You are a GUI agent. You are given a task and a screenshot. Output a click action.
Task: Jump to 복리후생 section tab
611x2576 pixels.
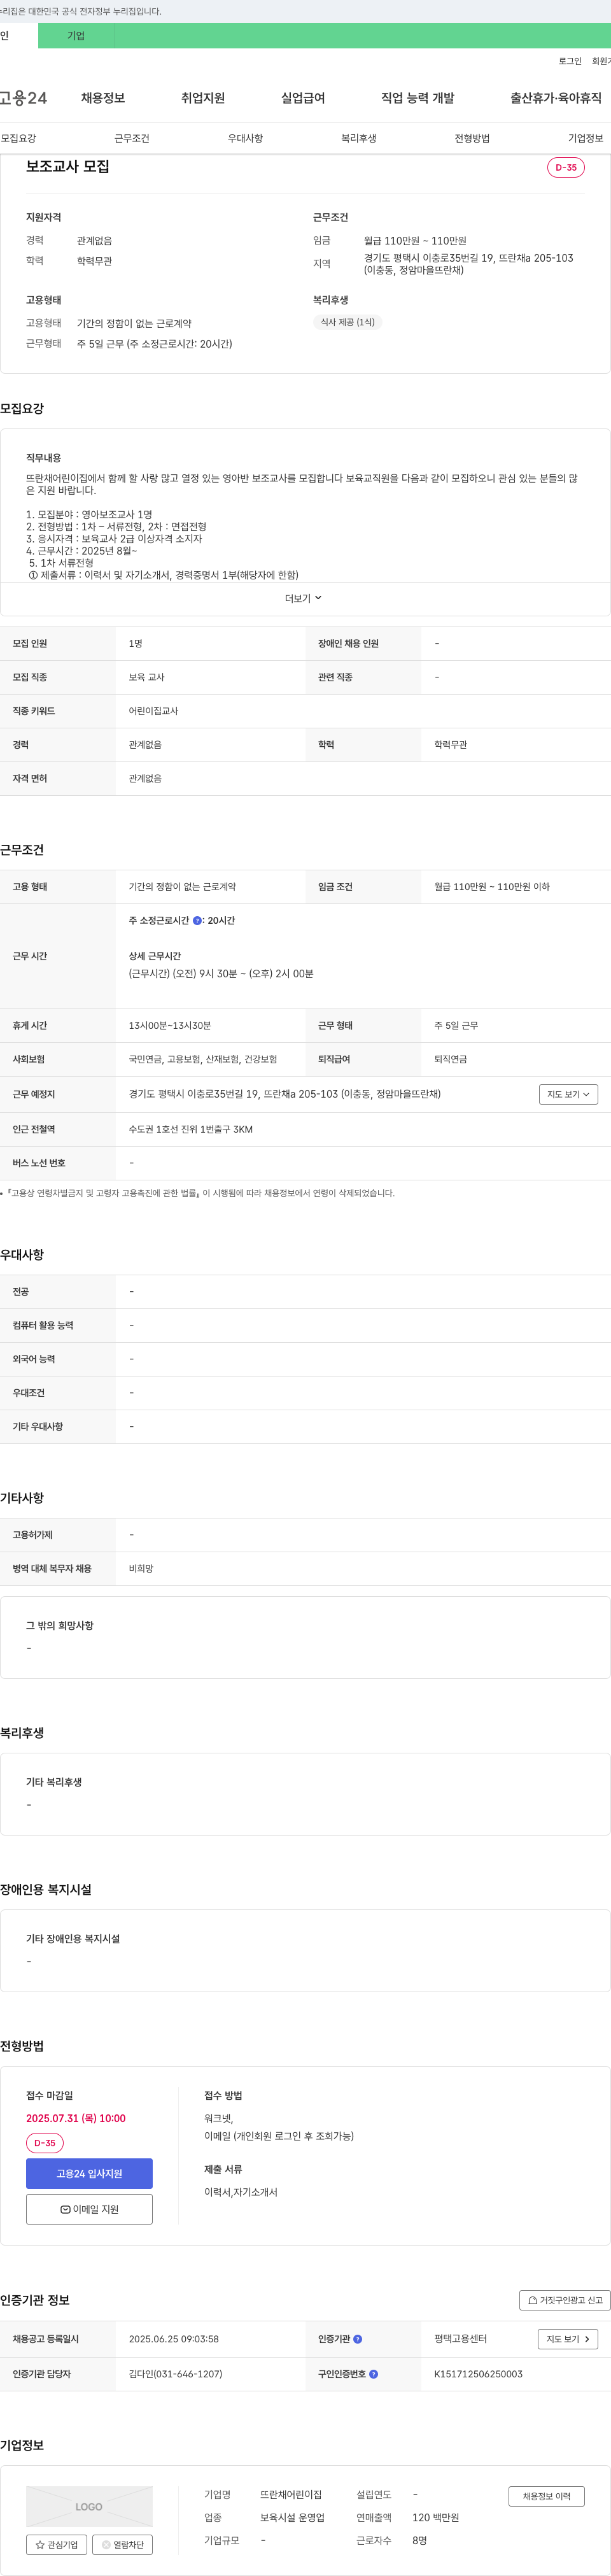coord(359,138)
